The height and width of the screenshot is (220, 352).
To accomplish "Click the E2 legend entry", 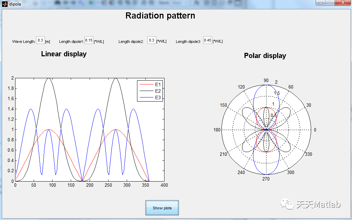I will tap(150, 91).
